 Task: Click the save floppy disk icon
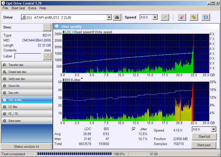pyautogui.click(x=206, y=17)
